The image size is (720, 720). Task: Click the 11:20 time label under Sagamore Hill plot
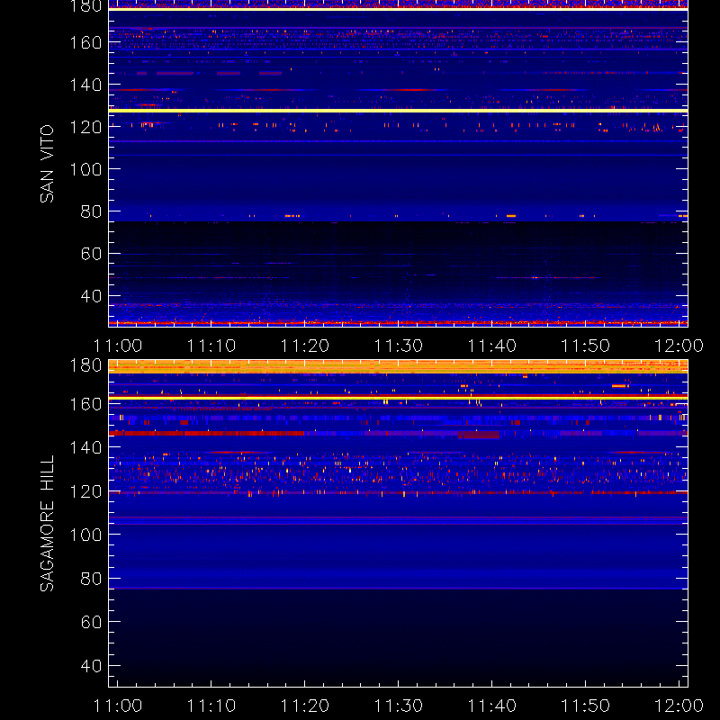click(305, 706)
